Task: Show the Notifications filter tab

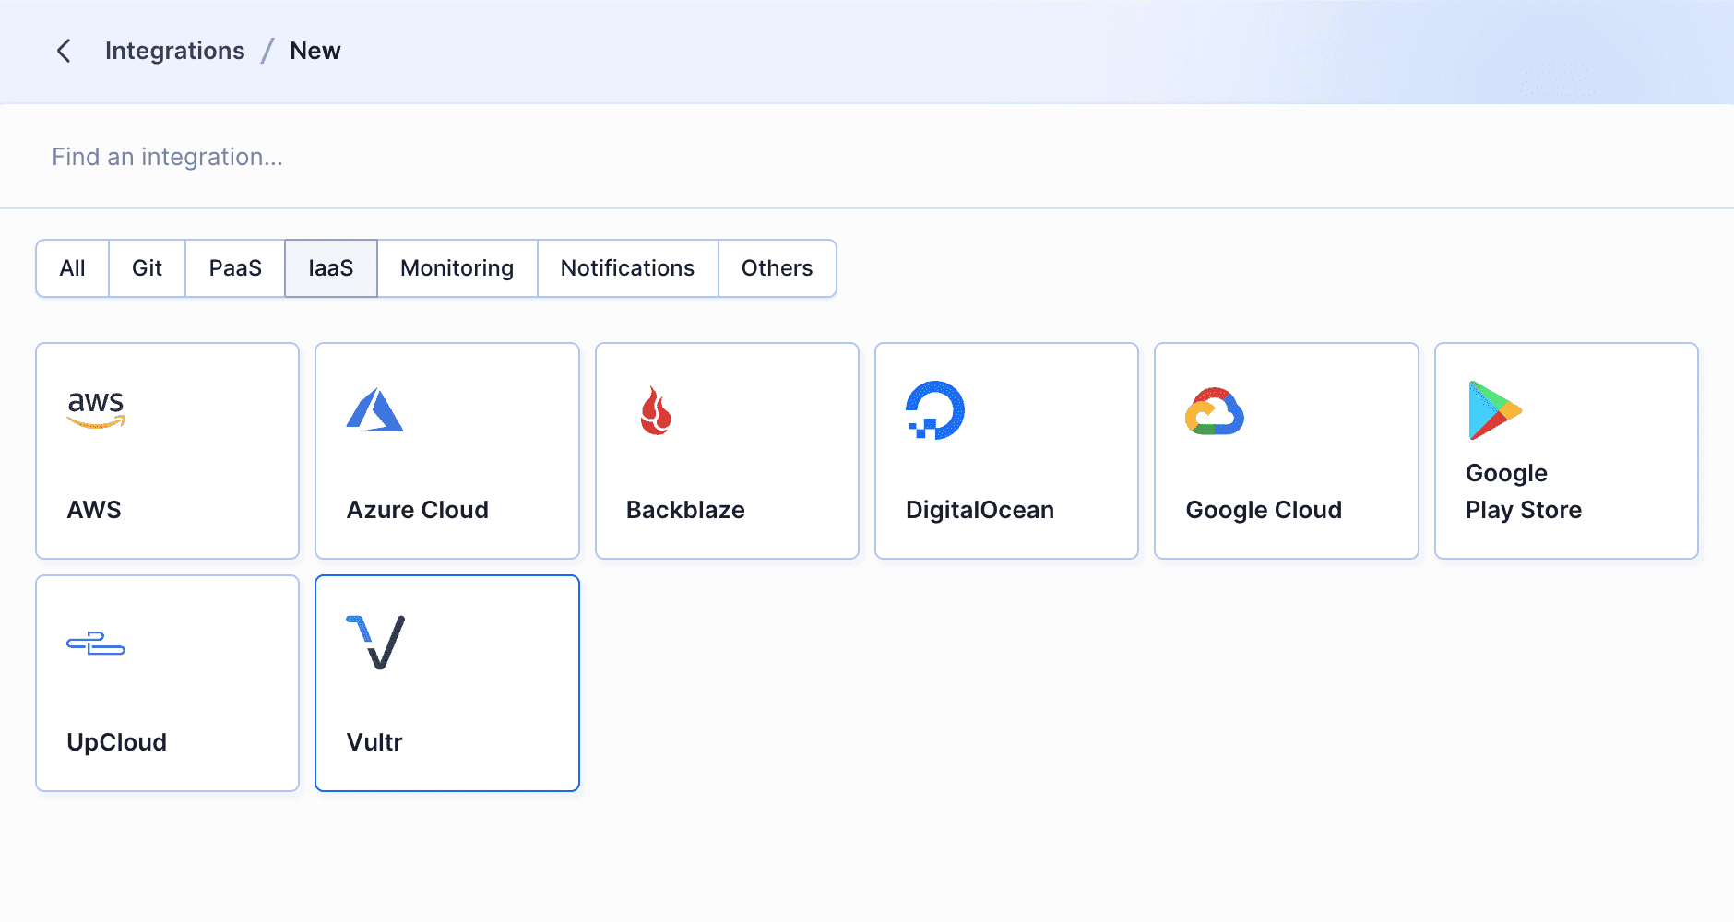Action: pos(628,268)
